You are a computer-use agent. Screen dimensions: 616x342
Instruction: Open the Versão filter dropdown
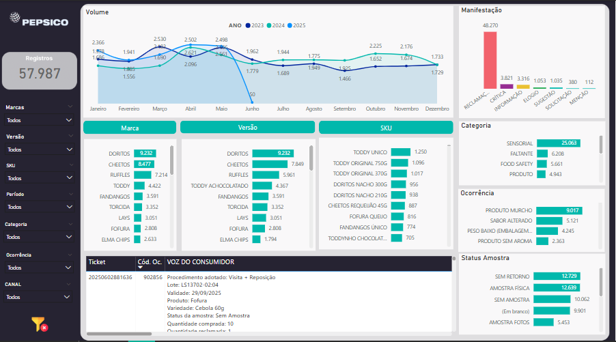40,149
